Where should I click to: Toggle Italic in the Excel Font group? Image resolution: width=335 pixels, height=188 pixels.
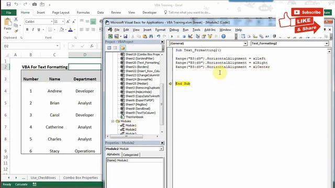(x=33, y=29)
